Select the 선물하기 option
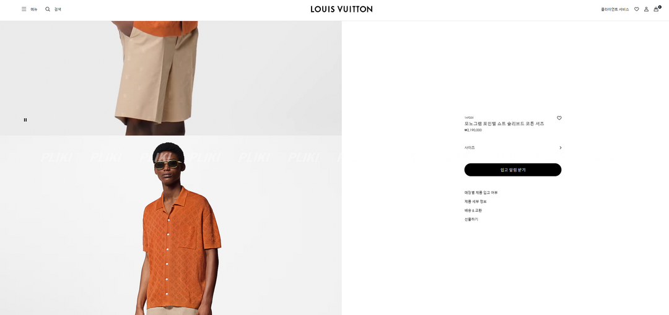Image resolution: width=669 pixels, height=315 pixels. click(x=471, y=220)
